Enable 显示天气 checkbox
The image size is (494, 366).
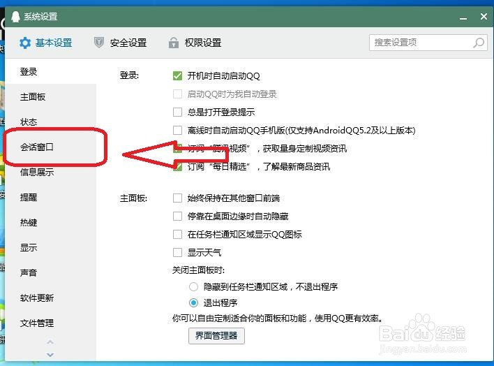pyautogui.click(x=177, y=253)
